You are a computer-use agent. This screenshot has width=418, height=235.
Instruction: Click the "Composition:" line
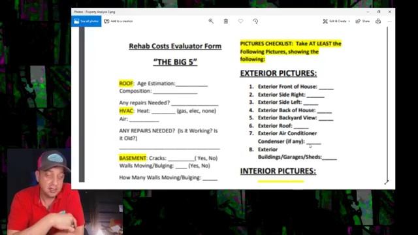pyautogui.click(x=158, y=91)
